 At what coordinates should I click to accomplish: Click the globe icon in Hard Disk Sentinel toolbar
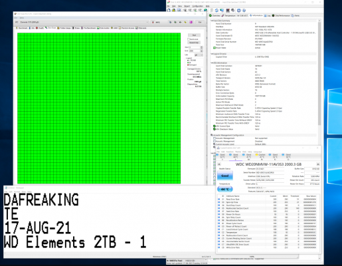tap(205, 10)
